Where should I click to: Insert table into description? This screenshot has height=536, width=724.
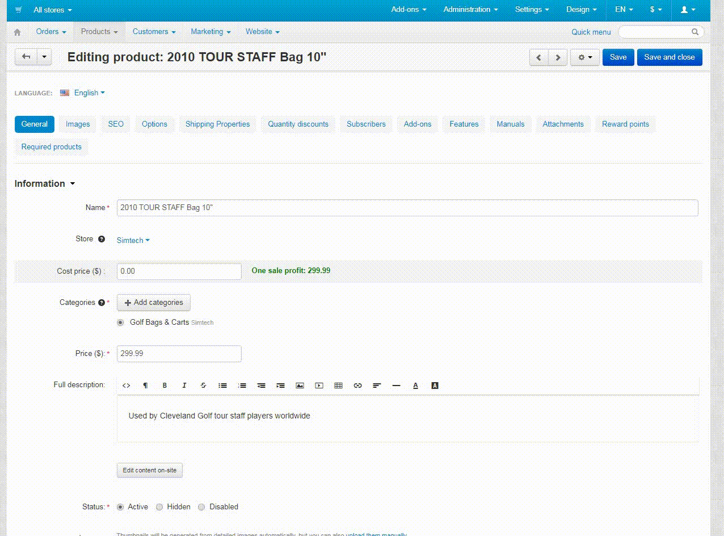tap(338, 386)
